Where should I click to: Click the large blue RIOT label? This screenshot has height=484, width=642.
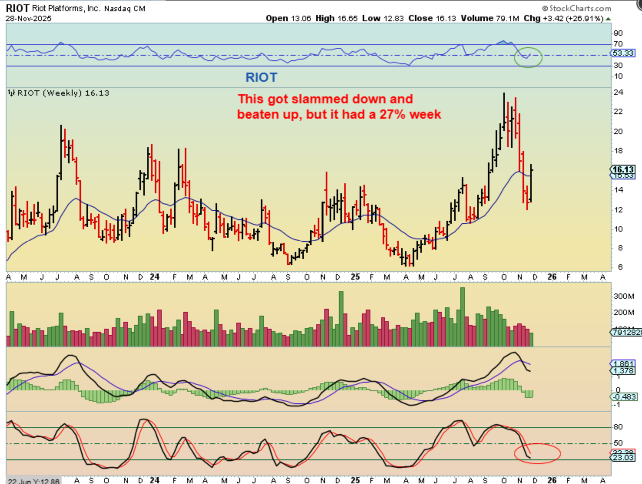click(261, 78)
